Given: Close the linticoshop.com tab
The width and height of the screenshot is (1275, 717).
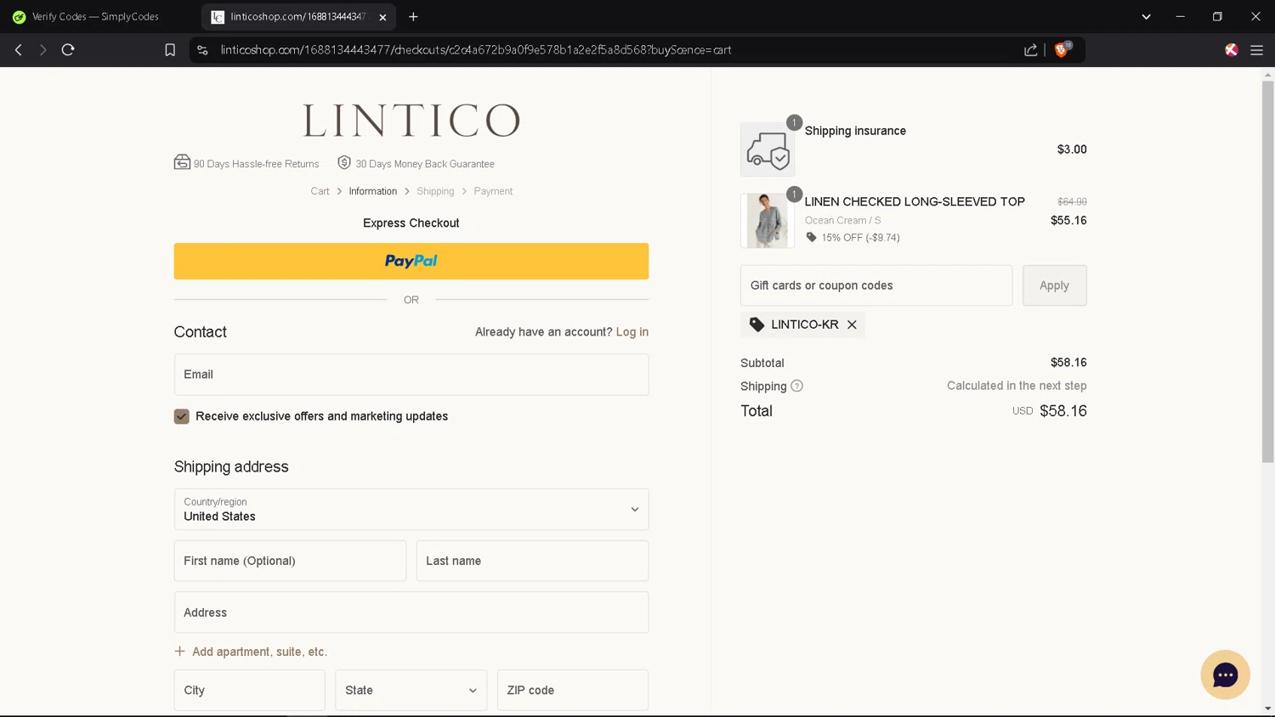Looking at the screenshot, I should pos(382,17).
